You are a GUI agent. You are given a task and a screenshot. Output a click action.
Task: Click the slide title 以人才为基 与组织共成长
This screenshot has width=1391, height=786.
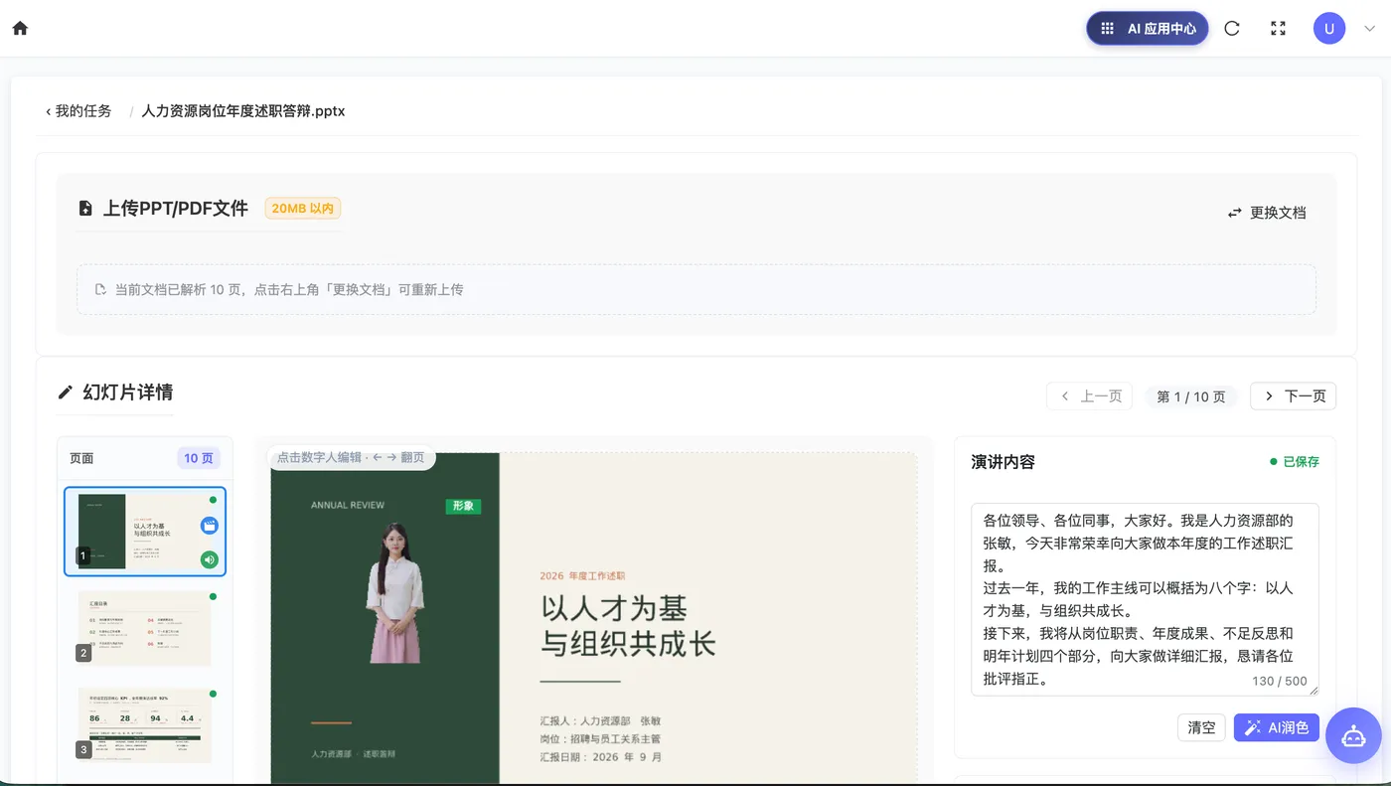click(628, 625)
